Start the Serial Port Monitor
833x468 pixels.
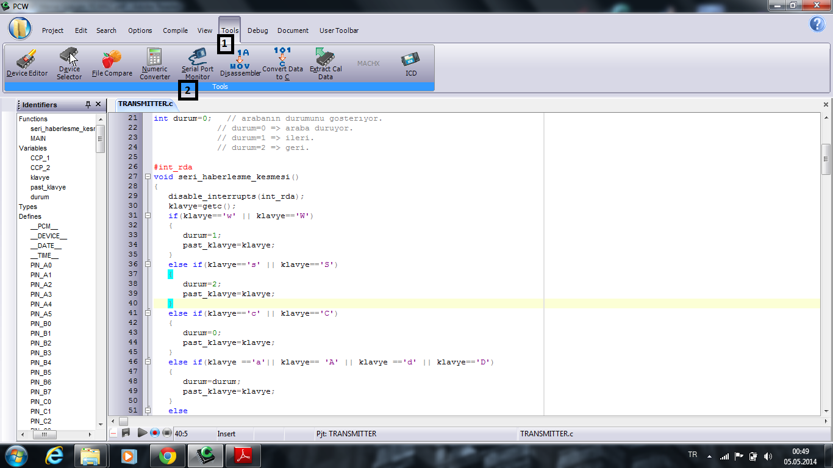click(x=198, y=63)
